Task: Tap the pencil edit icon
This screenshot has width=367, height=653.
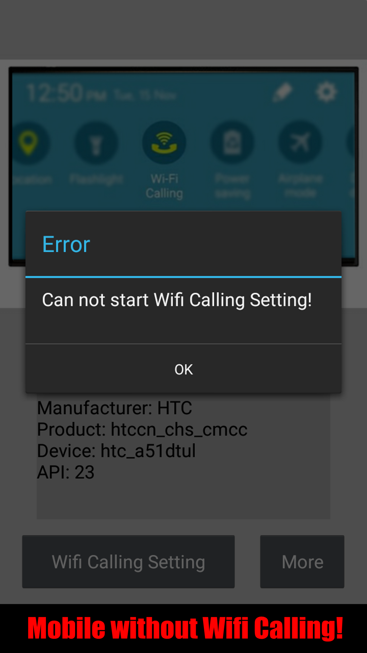Action: tap(283, 92)
